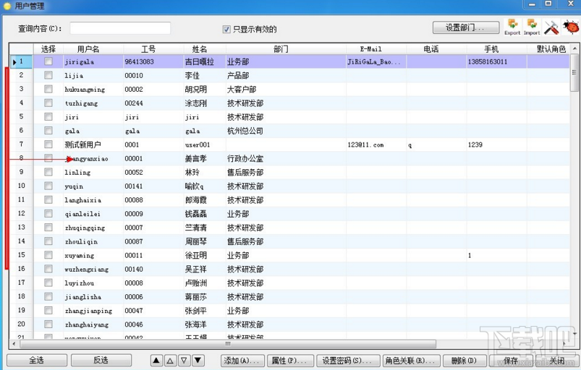Click 角色关联(R) role association button
581x370 pixels.
click(x=411, y=361)
